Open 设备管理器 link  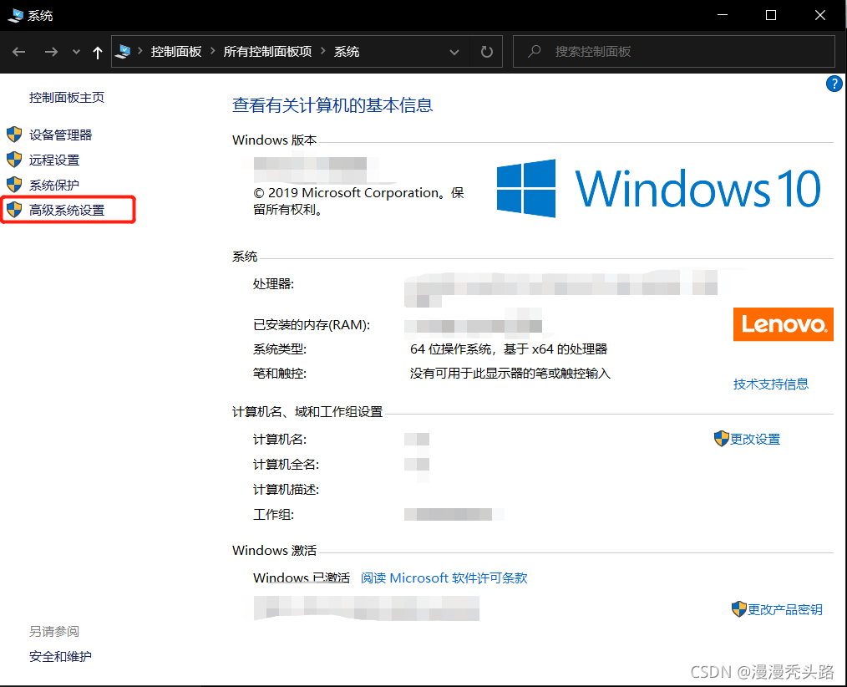click(x=60, y=135)
